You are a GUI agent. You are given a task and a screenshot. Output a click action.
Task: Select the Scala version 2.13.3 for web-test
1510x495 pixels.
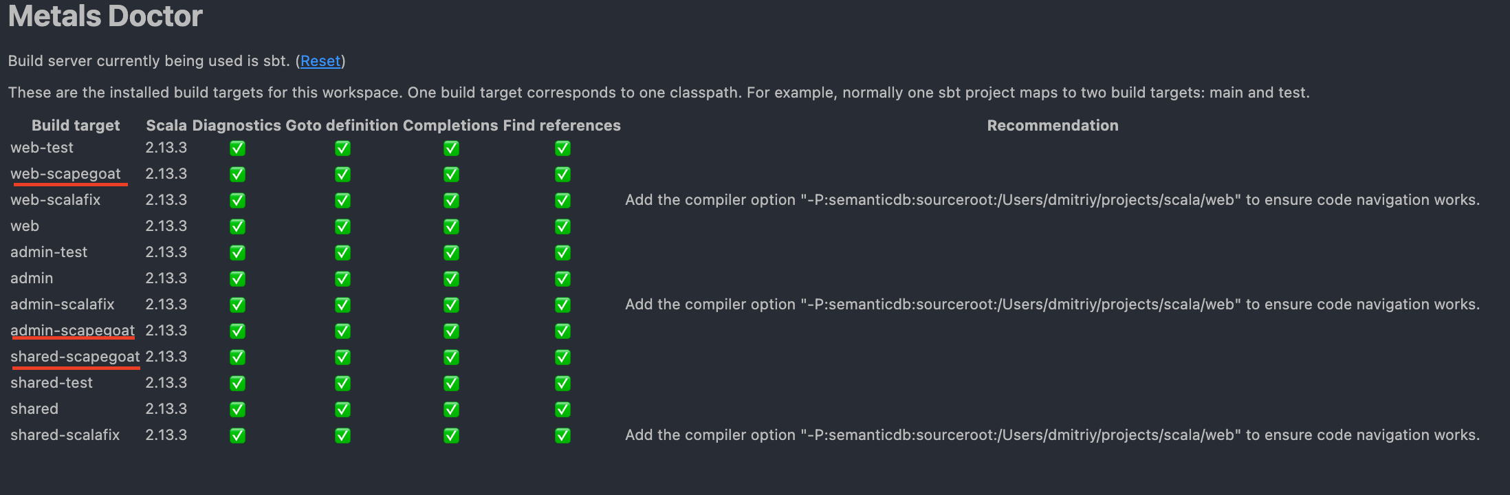pyautogui.click(x=166, y=147)
